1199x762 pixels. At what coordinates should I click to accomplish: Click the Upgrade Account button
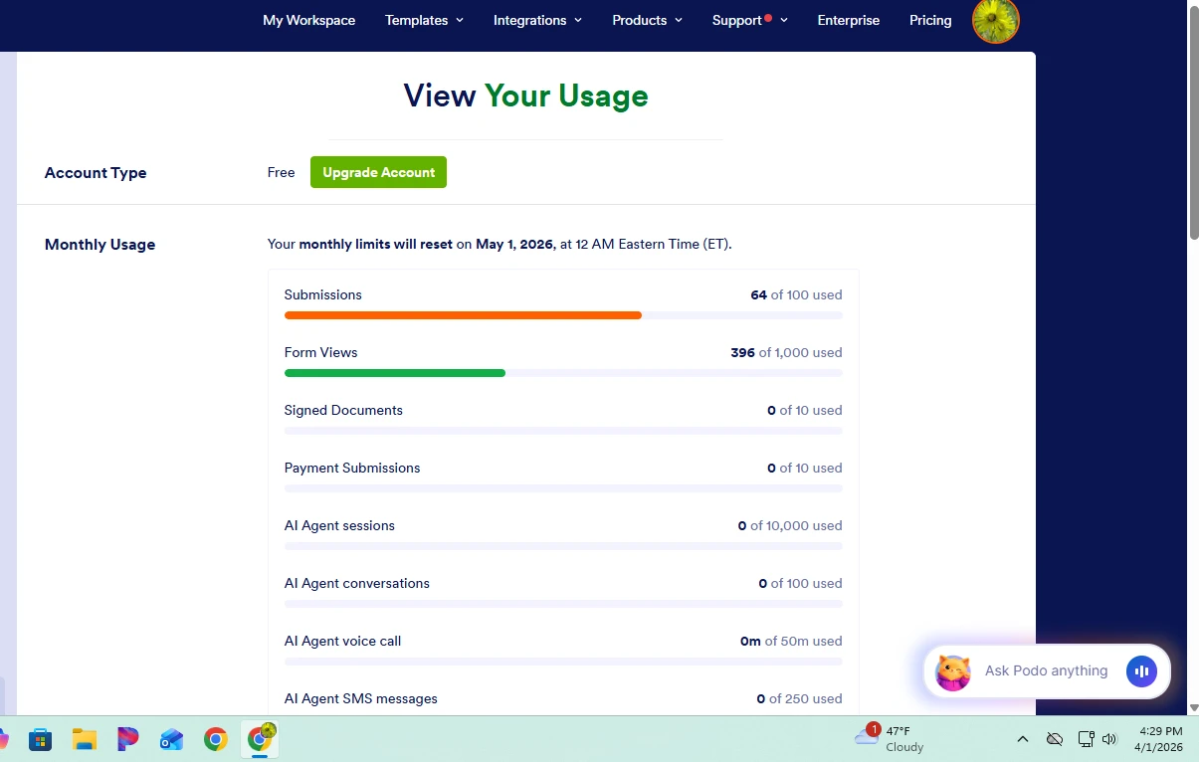[378, 172]
